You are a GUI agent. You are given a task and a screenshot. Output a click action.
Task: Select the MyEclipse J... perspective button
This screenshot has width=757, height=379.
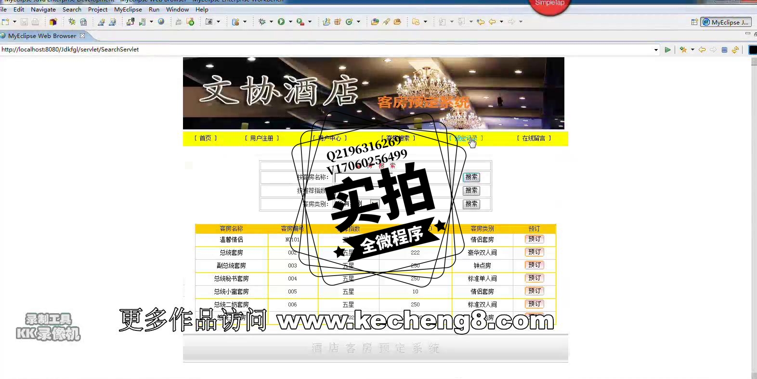point(726,22)
